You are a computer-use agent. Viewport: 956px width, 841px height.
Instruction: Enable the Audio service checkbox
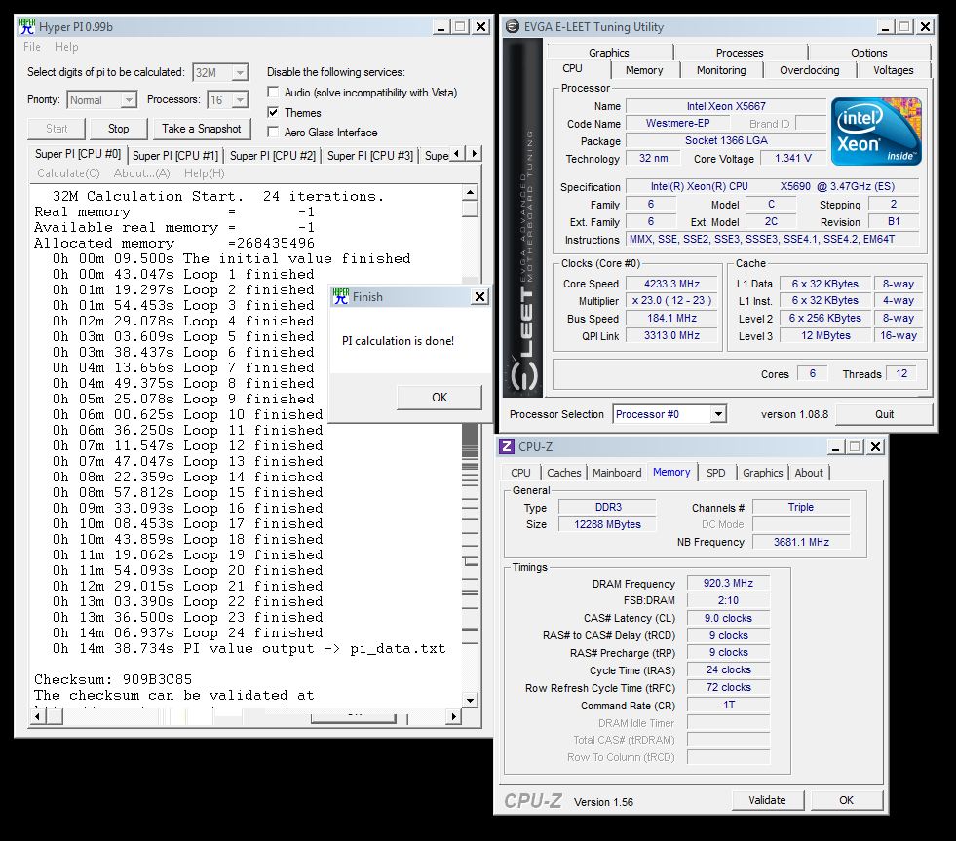(273, 92)
